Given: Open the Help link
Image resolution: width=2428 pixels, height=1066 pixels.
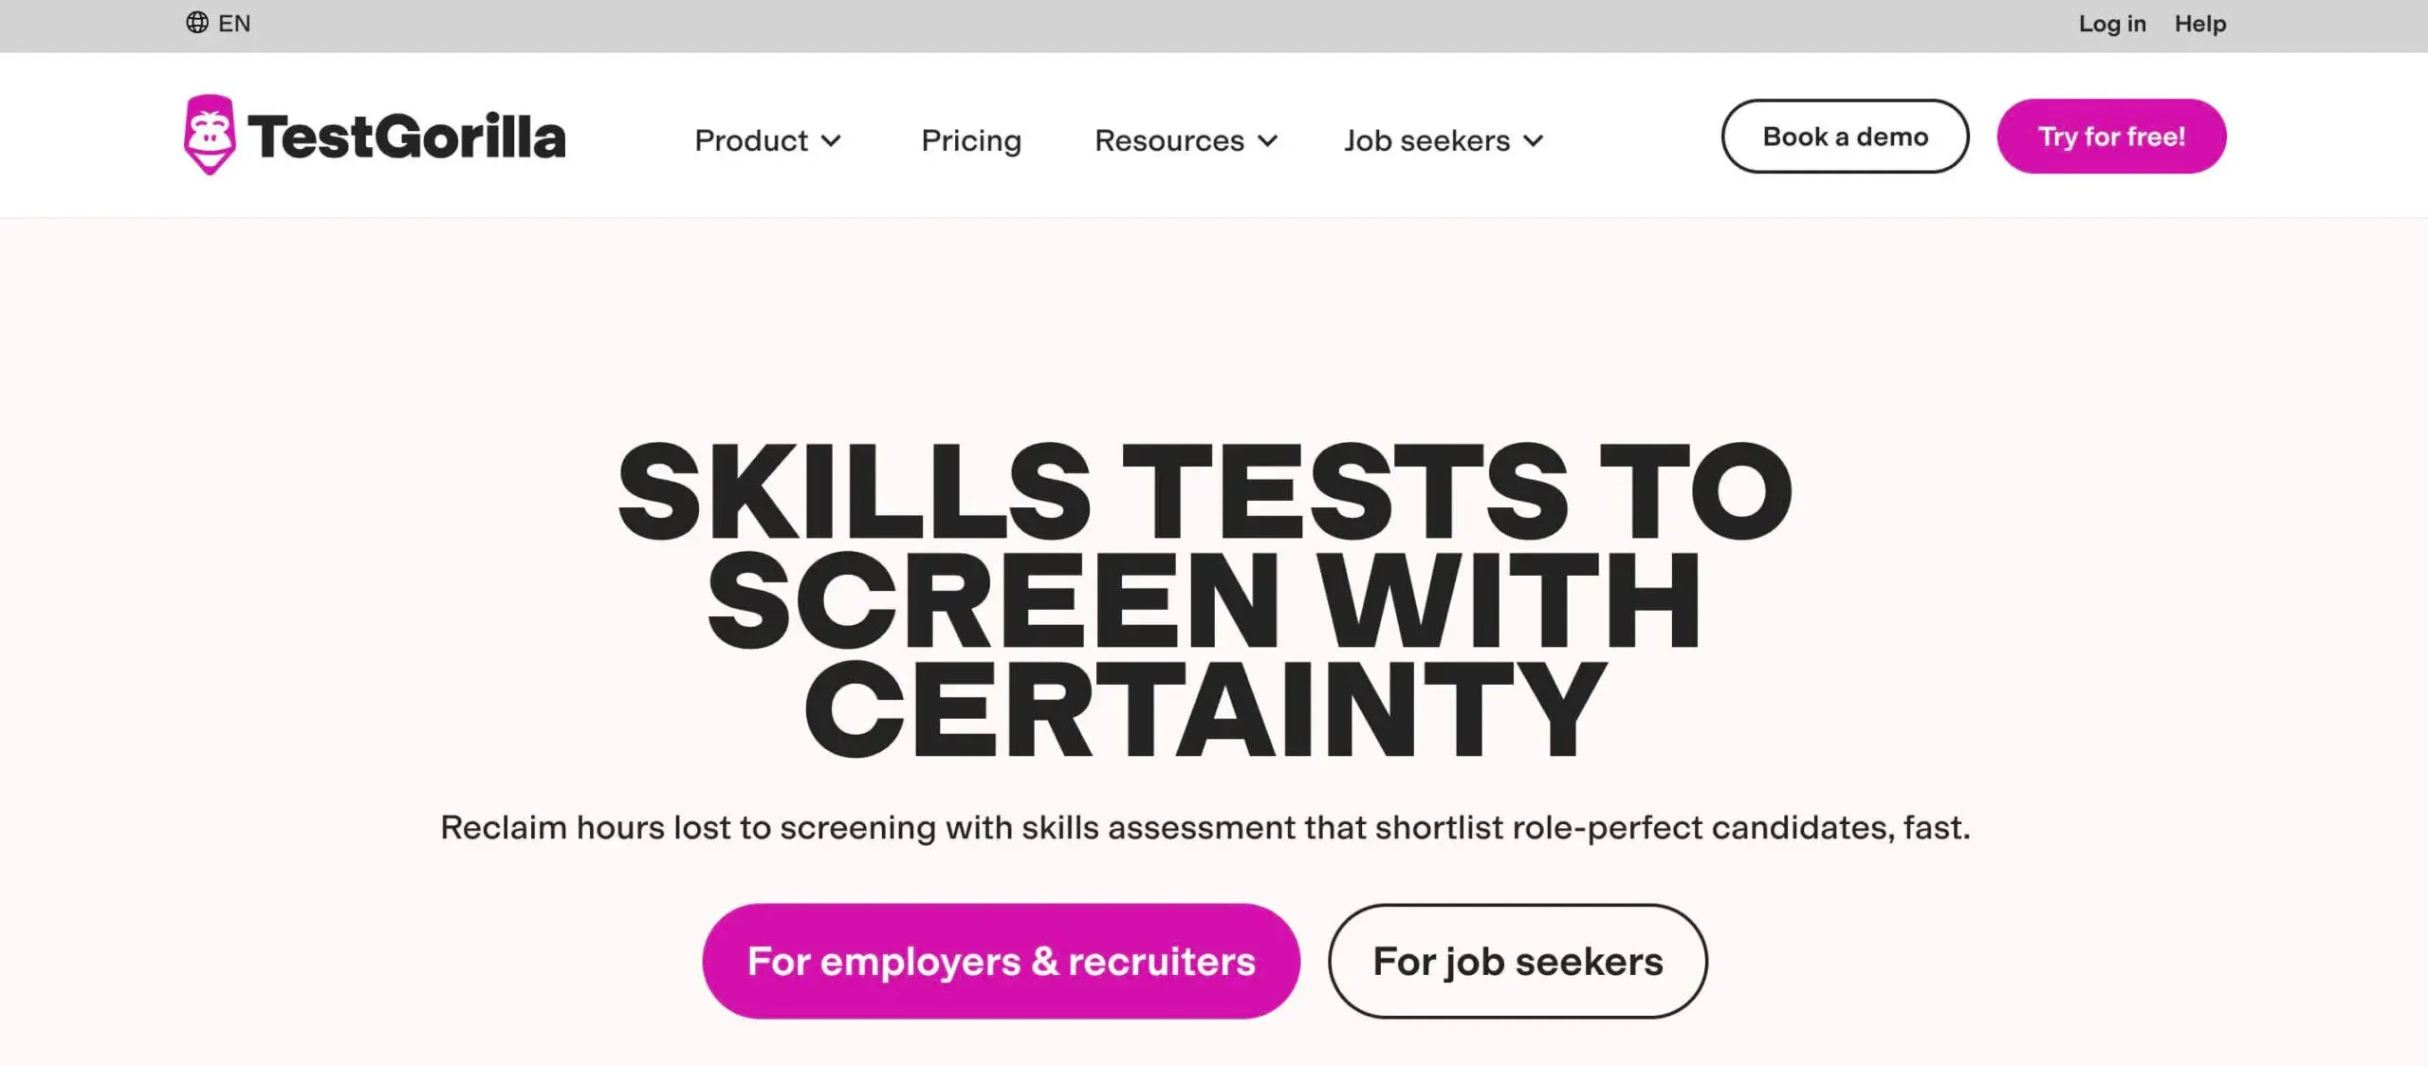Looking at the screenshot, I should pyautogui.click(x=2200, y=23).
